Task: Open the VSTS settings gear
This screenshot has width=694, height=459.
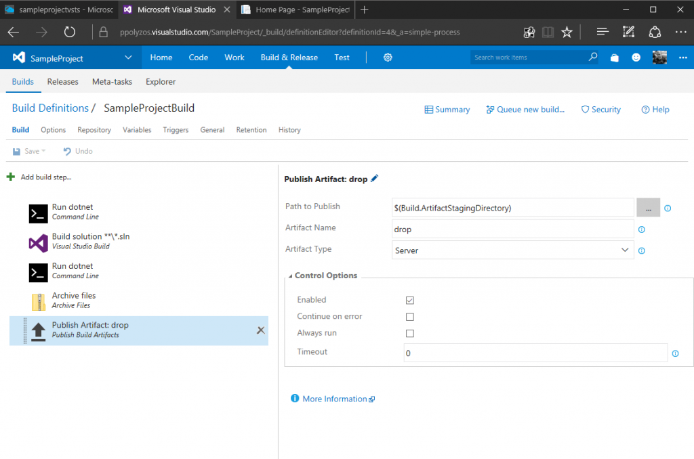Action: click(x=387, y=58)
